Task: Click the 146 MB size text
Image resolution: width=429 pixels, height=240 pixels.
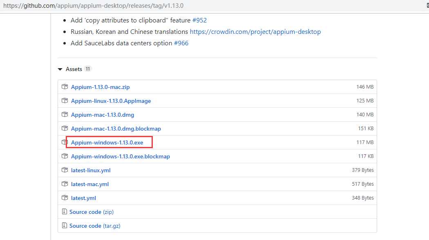Action: click(365, 87)
